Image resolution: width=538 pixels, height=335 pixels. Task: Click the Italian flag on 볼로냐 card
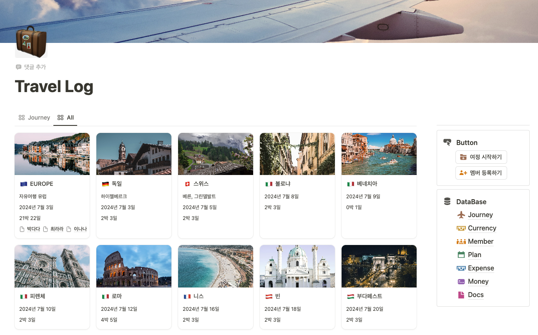point(269,184)
